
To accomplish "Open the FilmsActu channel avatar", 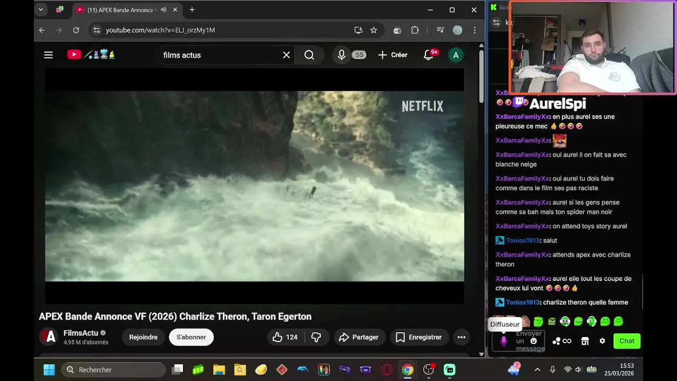I will [x=49, y=337].
